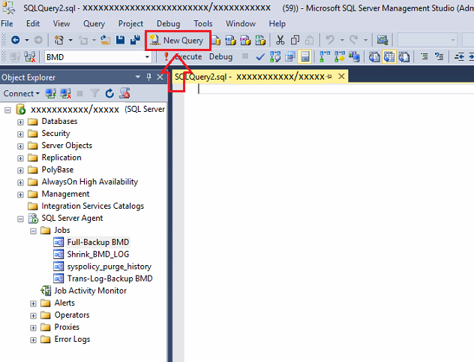Expand the Replication folder node

[20, 158]
